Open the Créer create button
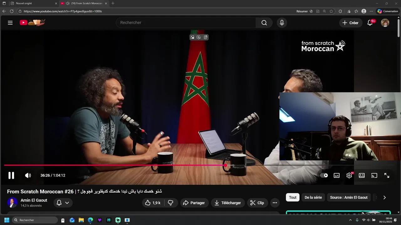This screenshot has height=225, width=401. coord(350,22)
